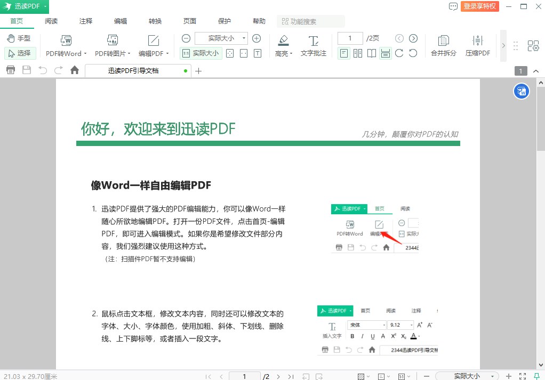The width and height of the screenshot is (545, 380).
Task: Open the 实际大小 zoom level dropdown
Action: click(x=220, y=38)
